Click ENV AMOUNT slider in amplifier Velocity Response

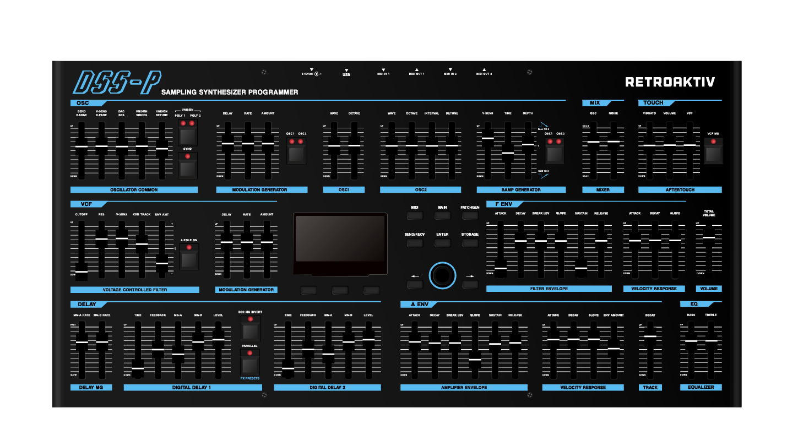[x=614, y=350]
